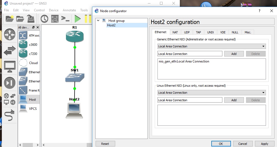This screenshot has height=147, width=277.
Task: Open Linux Ethernet NIO interface dropdown
Action: [x=212, y=93]
